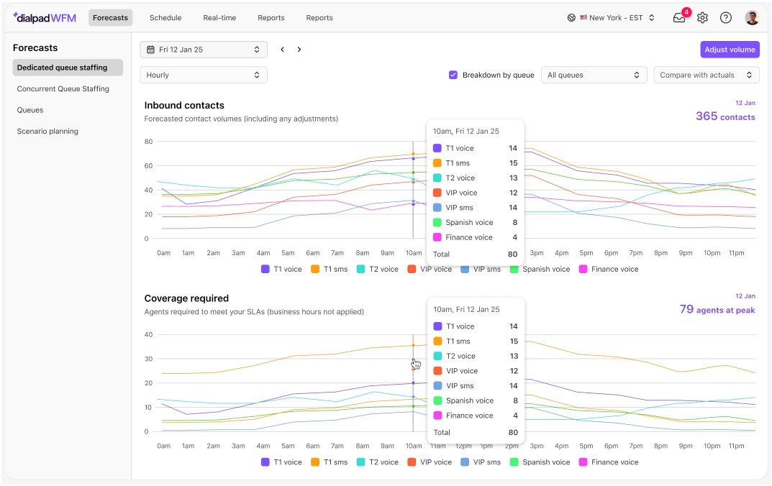Open Fri 12 Jan 25 date dropdown
This screenshot has width=772, height=486.
204,49
